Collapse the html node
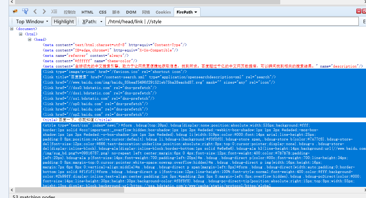 tap(20, 34)
